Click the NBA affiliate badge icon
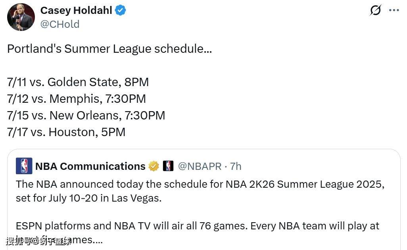 click(x=168, y=166)
